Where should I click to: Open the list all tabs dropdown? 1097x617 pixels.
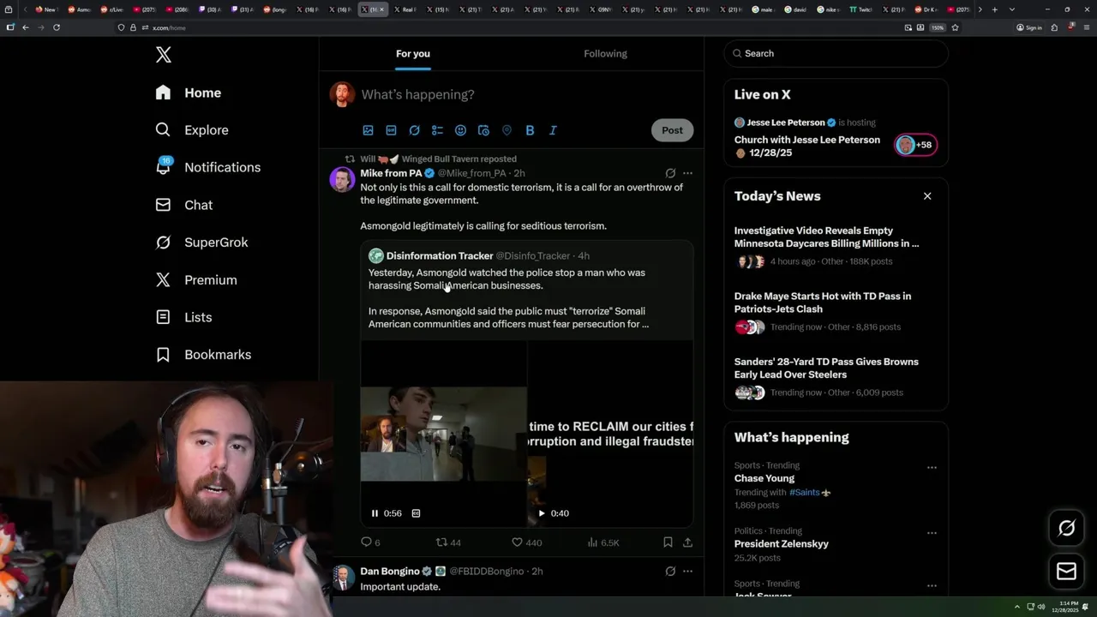pyautogui.click(x=1012, y=9)
